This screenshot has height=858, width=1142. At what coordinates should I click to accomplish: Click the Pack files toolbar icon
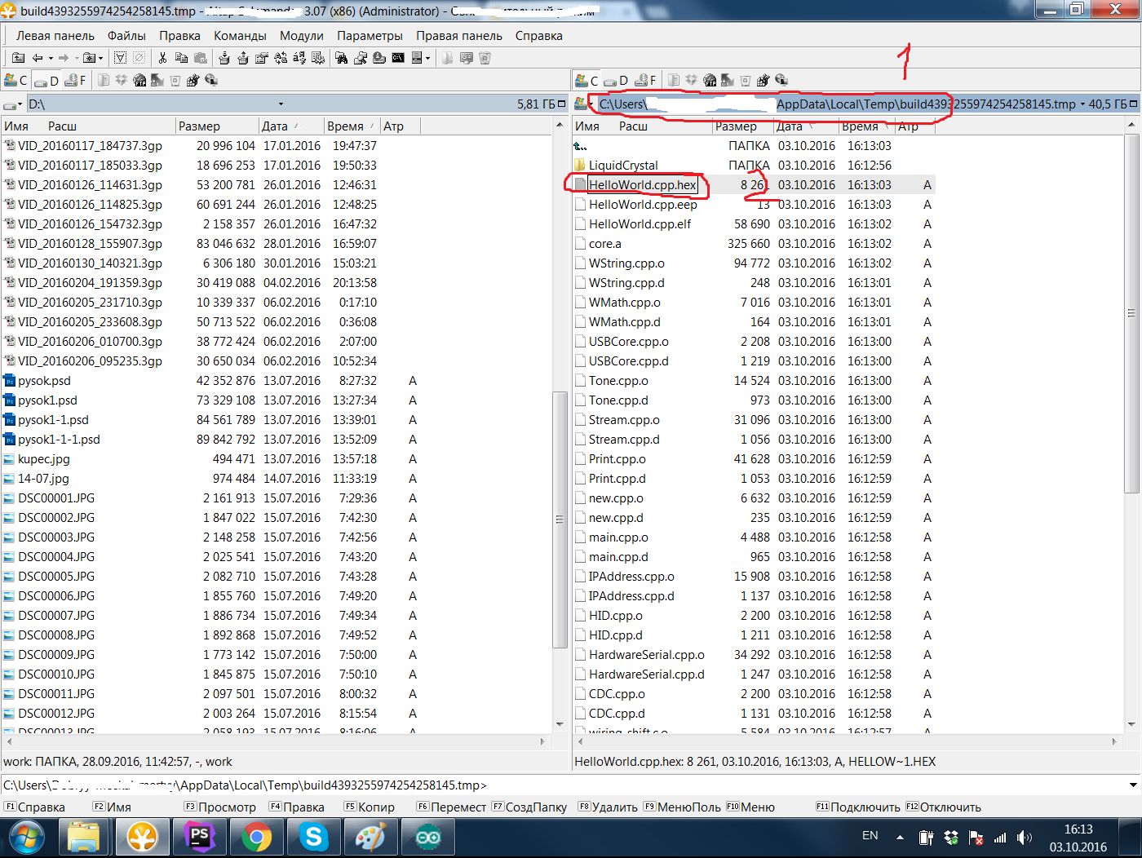224,58
